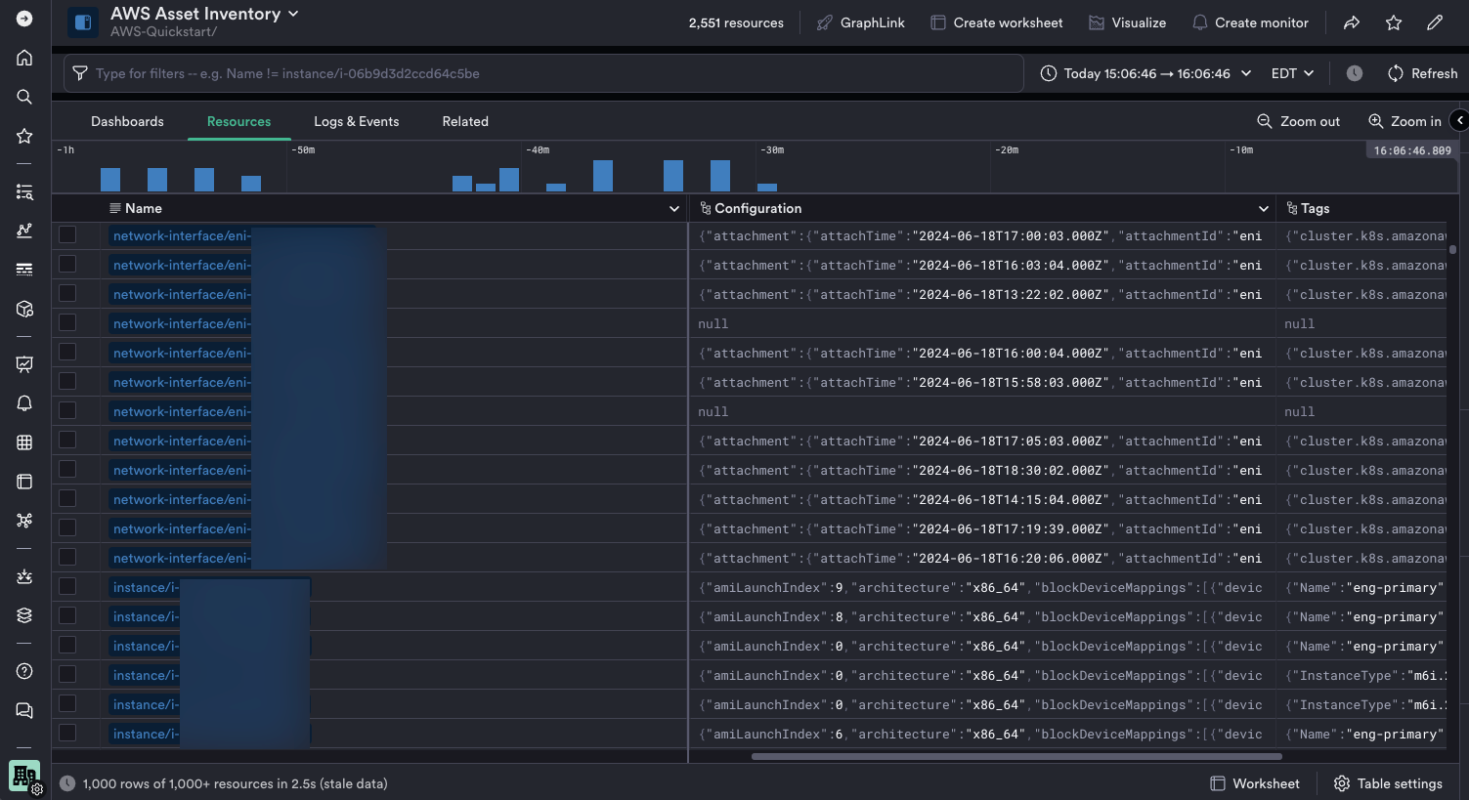Open the help question mark icon
Screen dimensions: 1469x800
pyautogui.click(x=24, y=671)
